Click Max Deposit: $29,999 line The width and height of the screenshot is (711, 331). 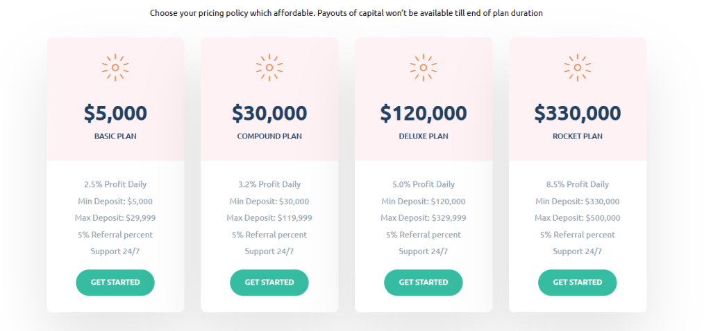(x=115, y=218)
